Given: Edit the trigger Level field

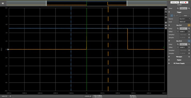Looking at the screenshot, I should point(185,22).
